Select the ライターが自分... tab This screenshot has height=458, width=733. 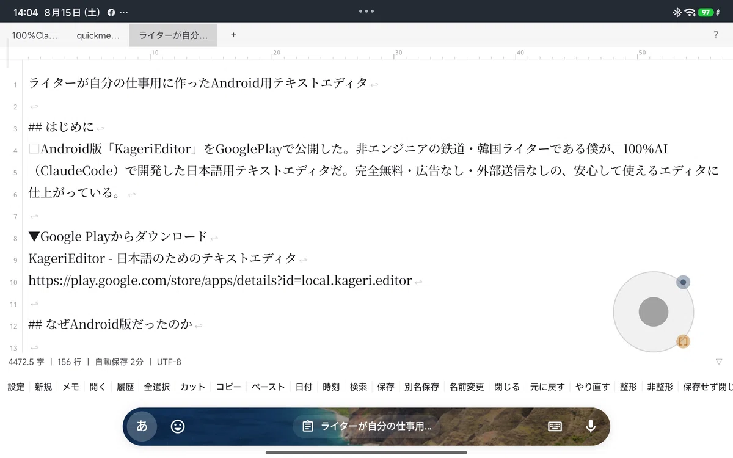coord(173,35)
